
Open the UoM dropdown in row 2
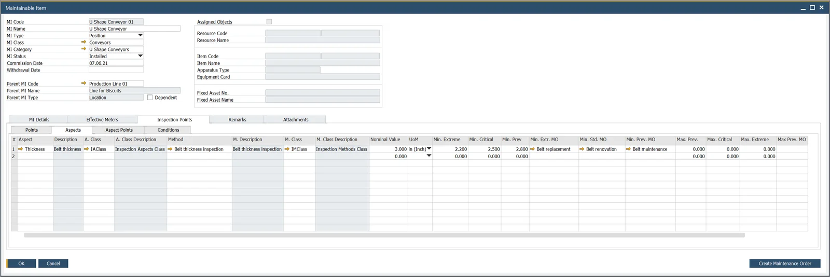pyautogui.click(x=429, y=156)
